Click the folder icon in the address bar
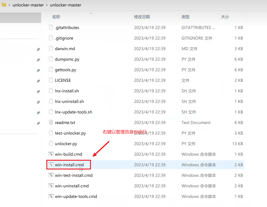The height and width of the screenshot is (207, 267). tap(4, 5)
